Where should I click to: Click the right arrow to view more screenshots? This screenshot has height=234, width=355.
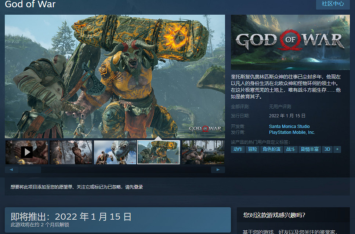(218, 169)
